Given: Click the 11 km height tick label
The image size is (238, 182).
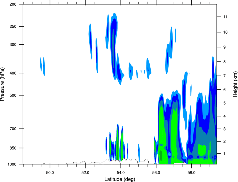Looking at the screenshot, I should click(x=225, y=17).
